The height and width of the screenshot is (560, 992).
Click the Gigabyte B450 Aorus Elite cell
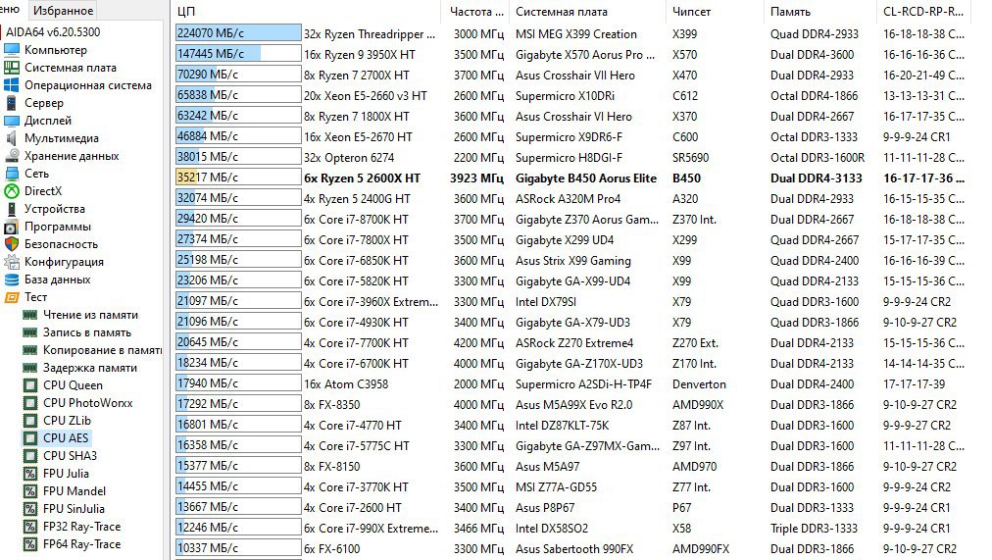coord(586,178)
